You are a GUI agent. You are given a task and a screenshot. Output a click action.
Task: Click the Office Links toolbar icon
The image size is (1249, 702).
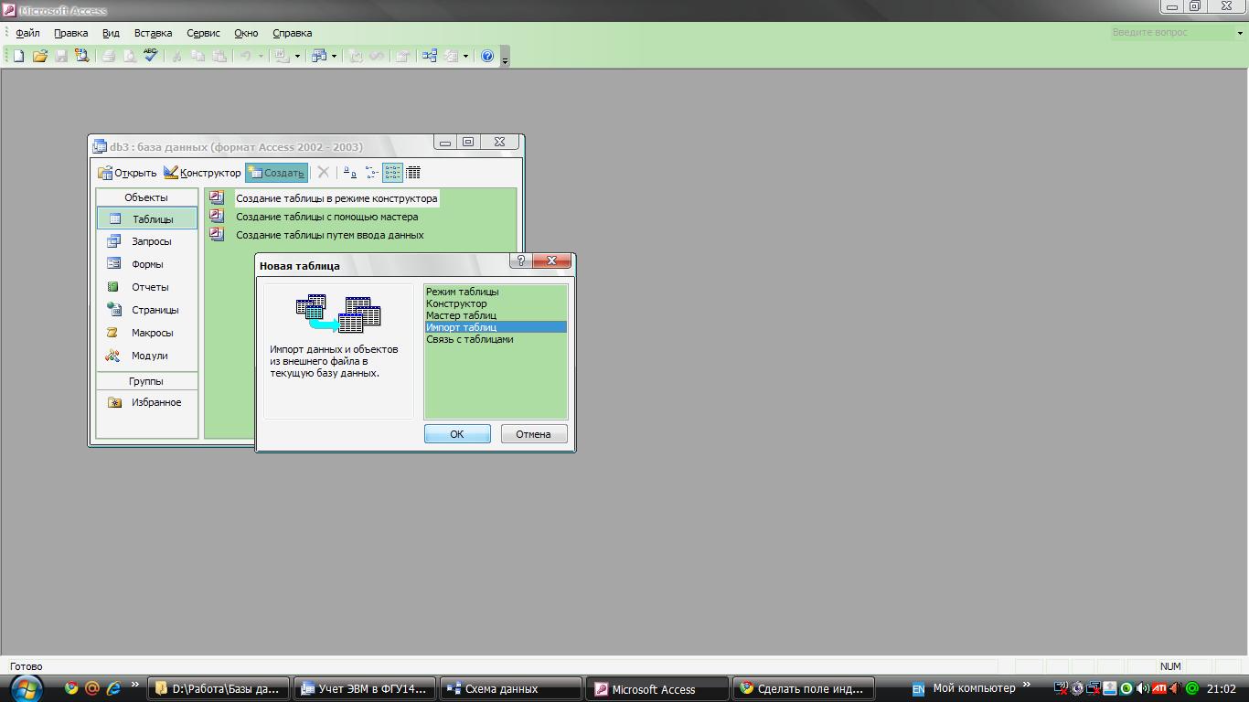coord(282,56)
